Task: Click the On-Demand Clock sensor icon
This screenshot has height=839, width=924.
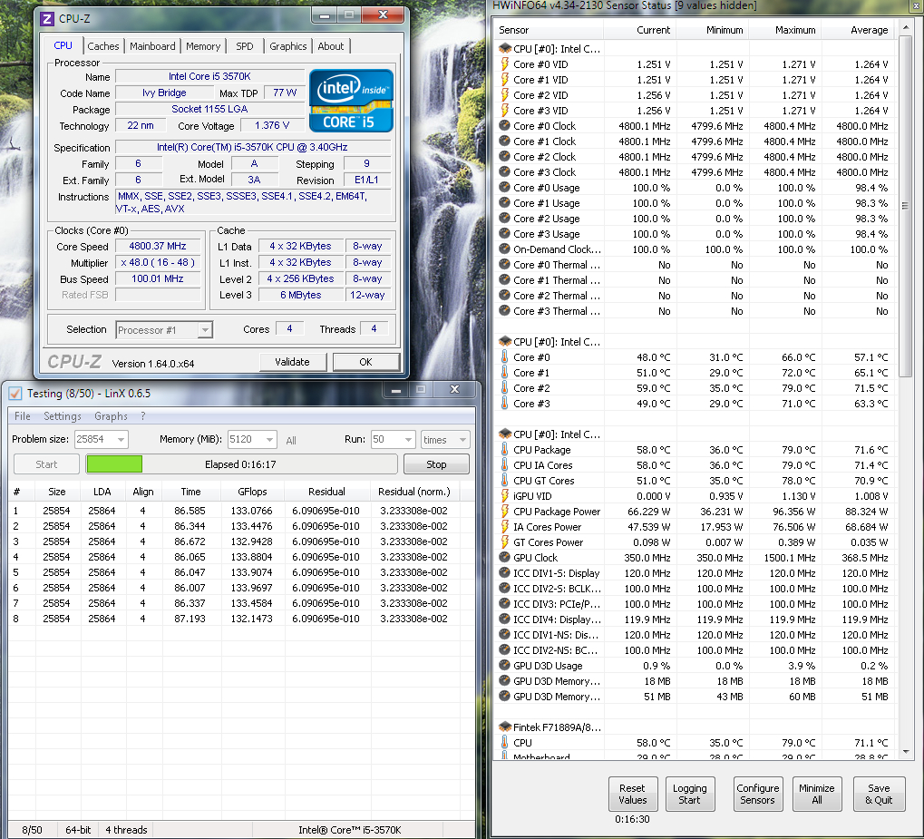Action: tap(504, 249)
